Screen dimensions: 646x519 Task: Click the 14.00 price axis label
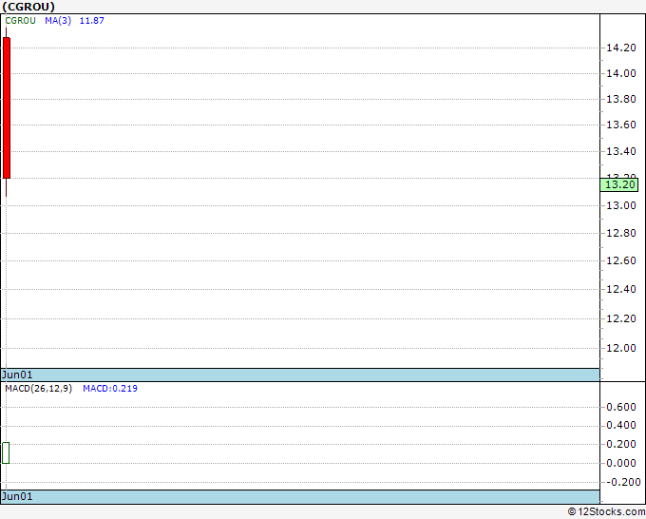(621, 73)
